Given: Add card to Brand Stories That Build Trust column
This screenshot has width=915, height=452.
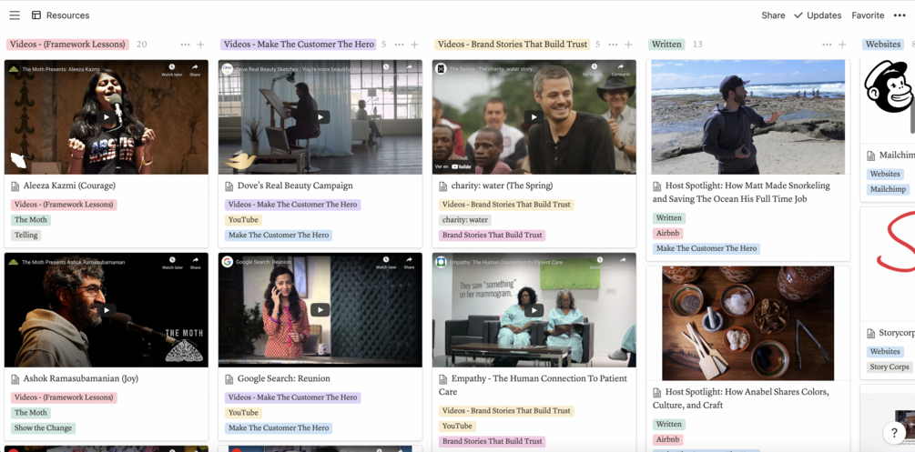Looking at the screenshot, I should (x=628, y=45).
